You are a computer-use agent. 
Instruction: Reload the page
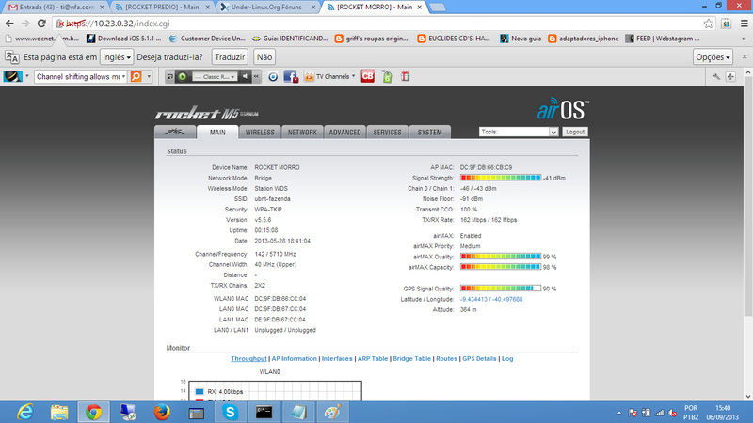(41, 23)
